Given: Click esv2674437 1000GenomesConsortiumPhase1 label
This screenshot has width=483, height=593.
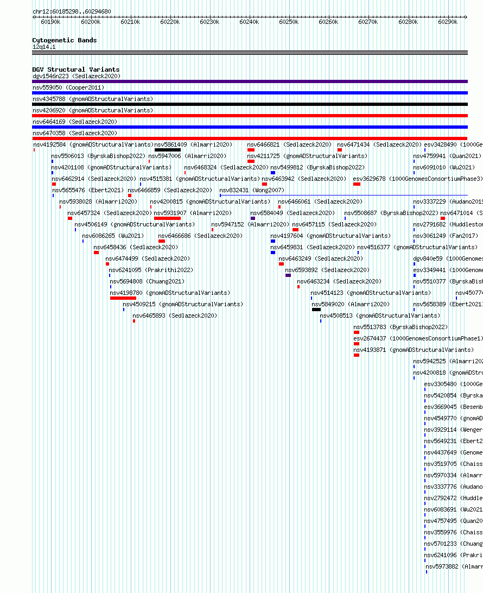Looking at the screenshot, I should pyautogui.click(x=418, y=338).
